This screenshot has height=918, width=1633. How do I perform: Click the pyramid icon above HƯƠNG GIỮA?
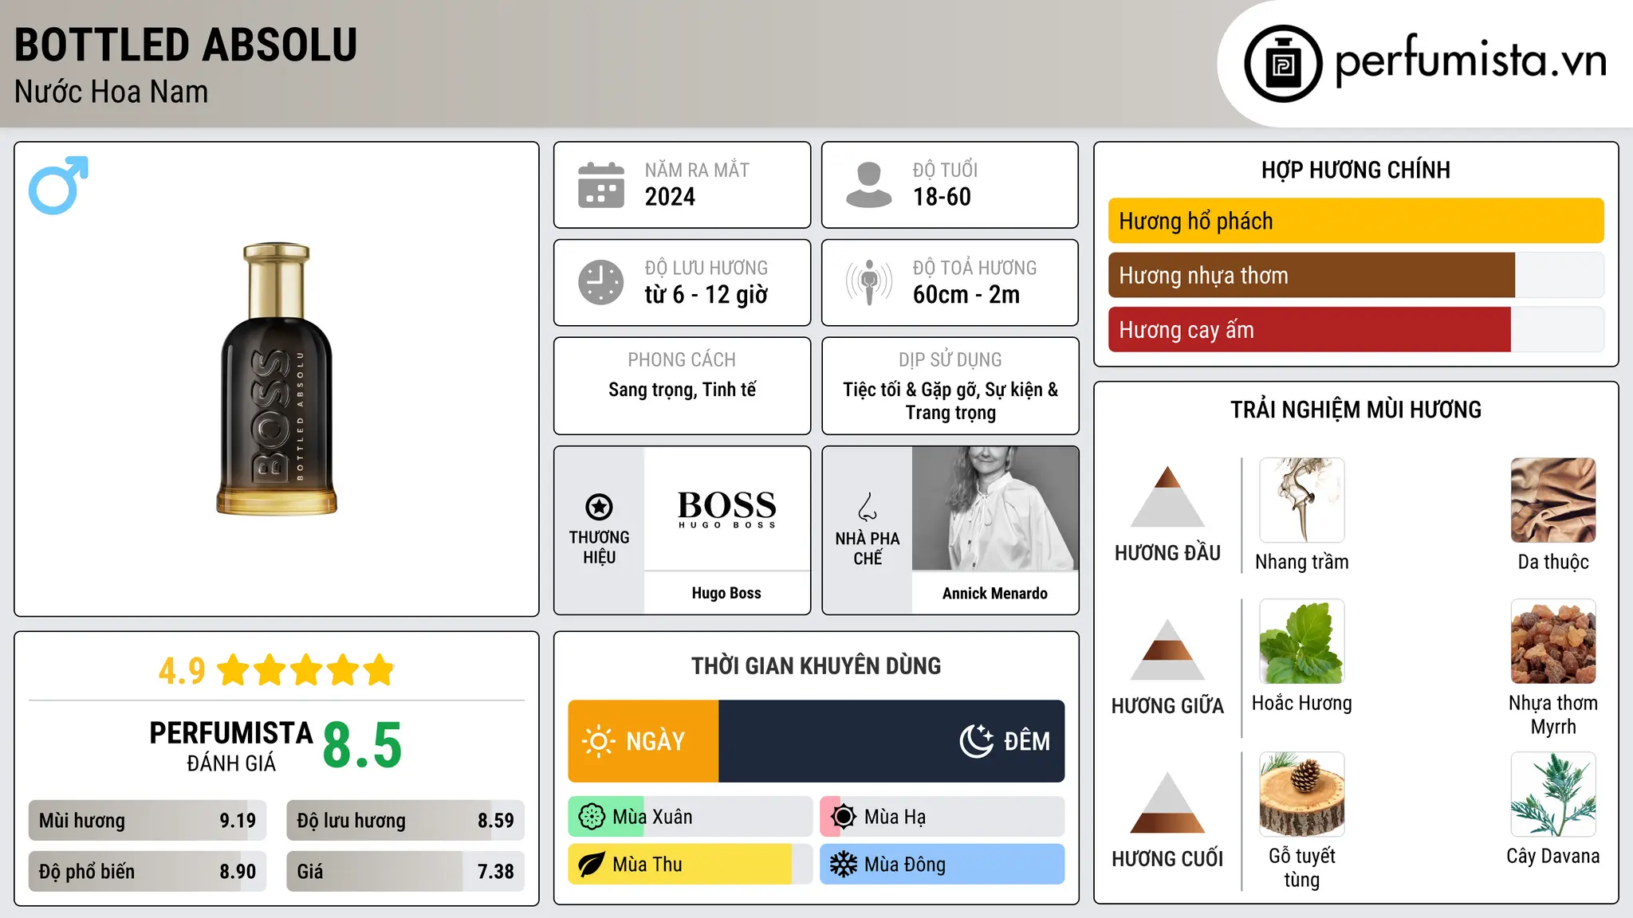click(1168, 649)
